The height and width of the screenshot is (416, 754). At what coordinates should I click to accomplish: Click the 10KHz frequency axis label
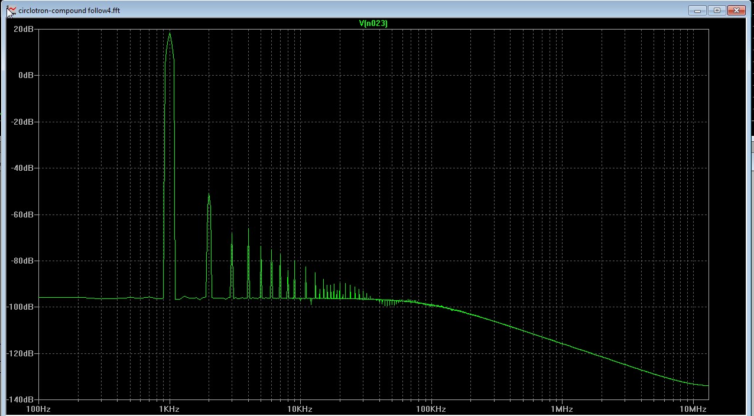(x=300, y=409)
